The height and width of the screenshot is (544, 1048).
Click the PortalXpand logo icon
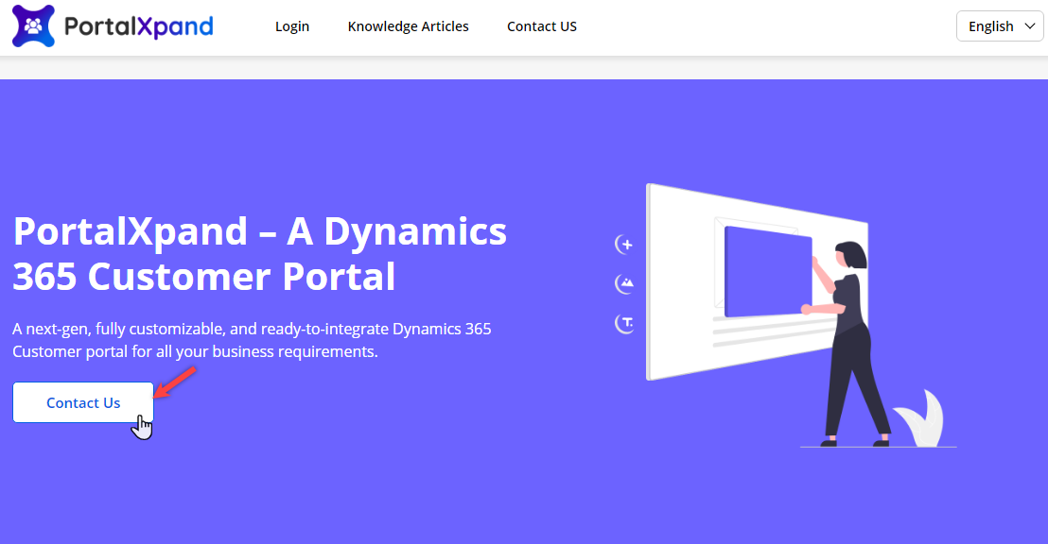click(33, 26)
